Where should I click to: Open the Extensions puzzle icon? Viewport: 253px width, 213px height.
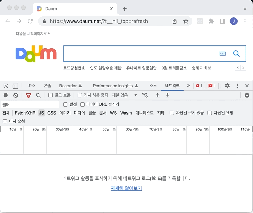tap(211, 21)
